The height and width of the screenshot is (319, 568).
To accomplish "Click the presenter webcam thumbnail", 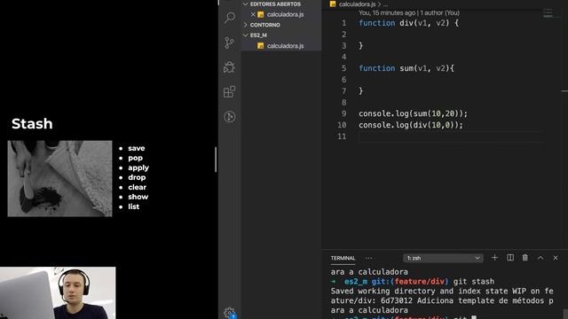I will 58,293.
